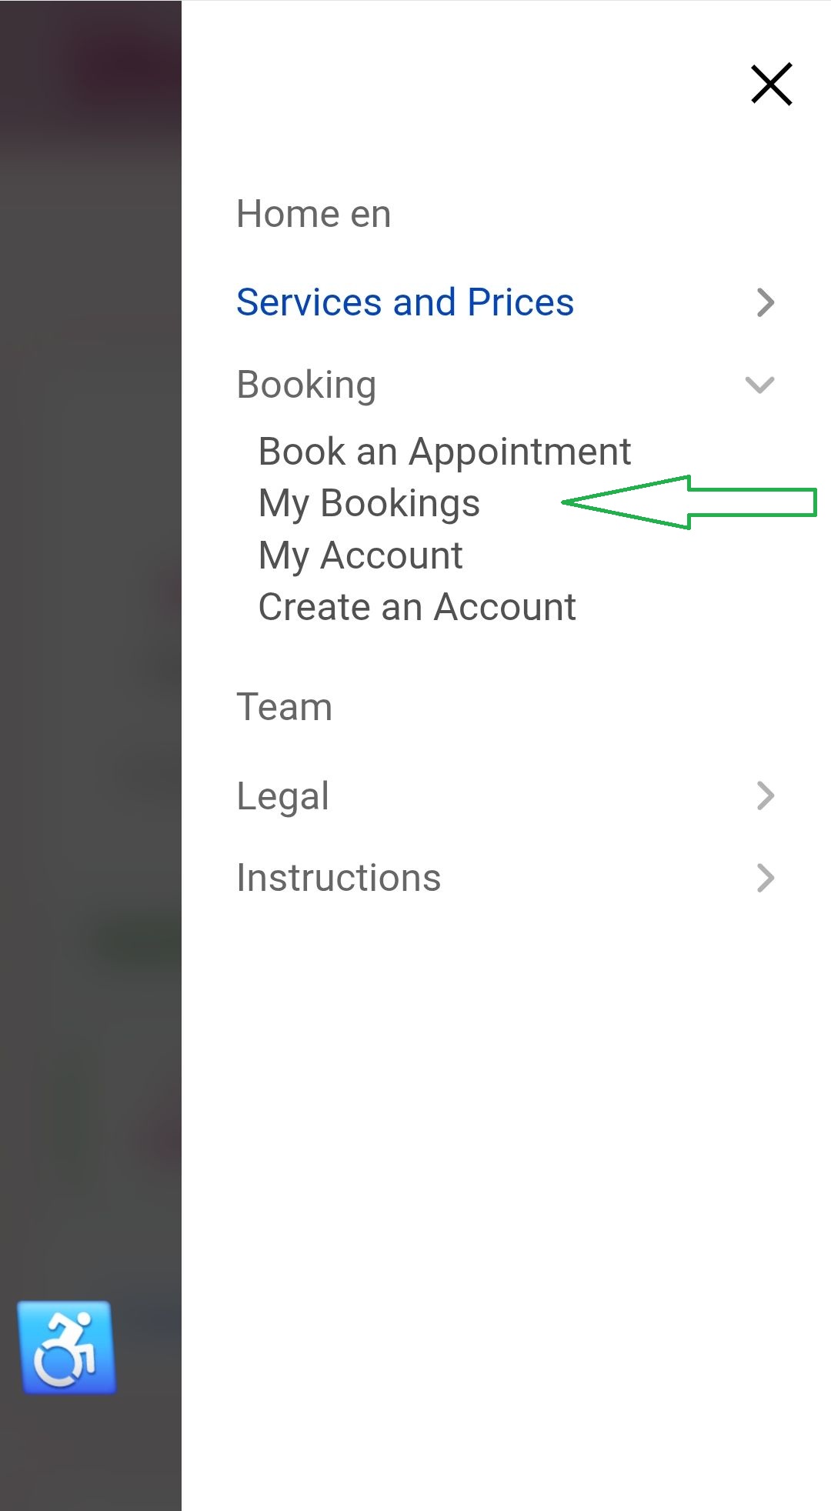Click the "en" text beside Home

(371, 215)
